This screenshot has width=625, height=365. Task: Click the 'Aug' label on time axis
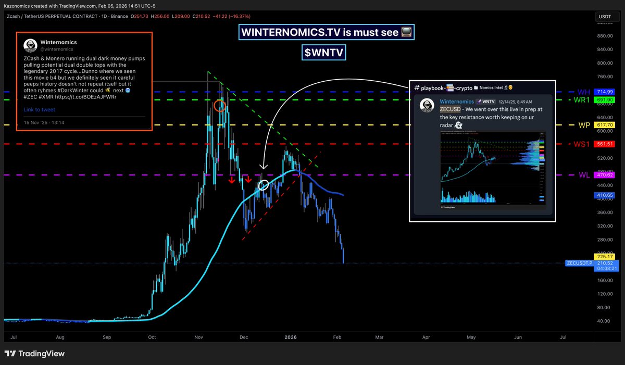point(60,337)
